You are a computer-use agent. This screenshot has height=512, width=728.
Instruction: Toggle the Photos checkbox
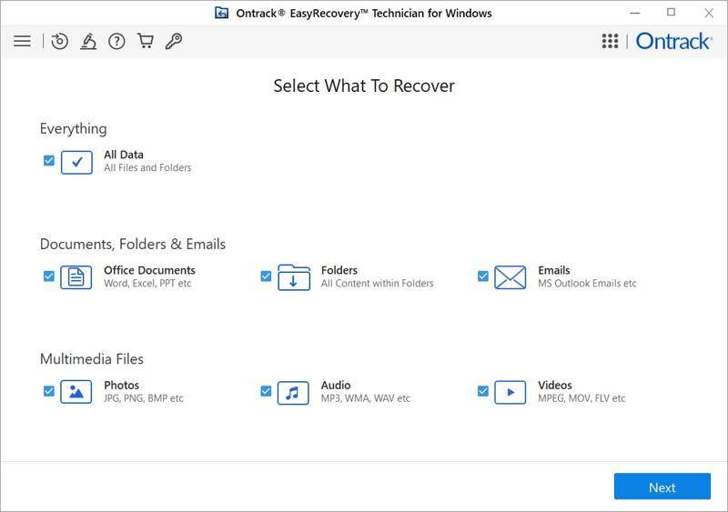(x=49, y=391)
